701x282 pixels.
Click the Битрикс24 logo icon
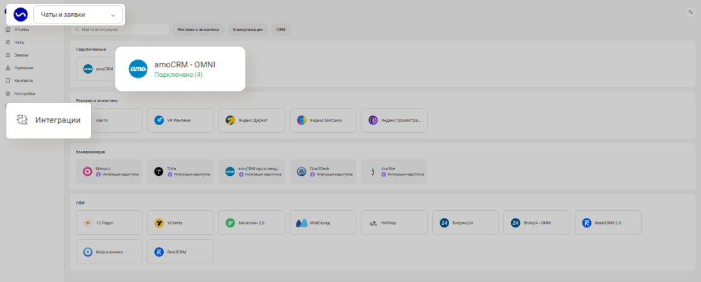click(444, 223)
